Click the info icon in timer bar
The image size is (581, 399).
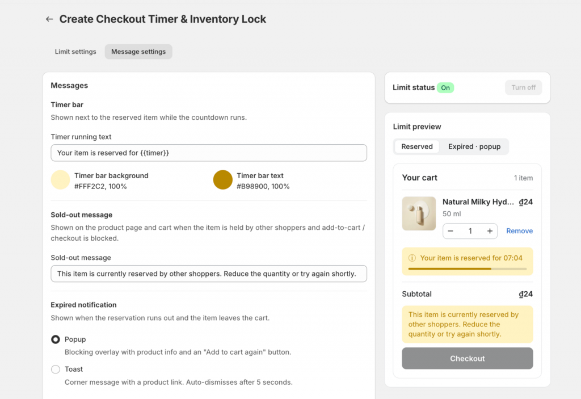click(x=412, y=258)
